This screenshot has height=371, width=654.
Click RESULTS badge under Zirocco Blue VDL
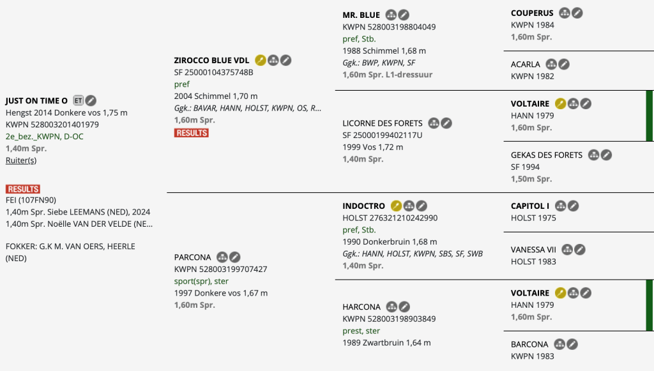point(191,133)
